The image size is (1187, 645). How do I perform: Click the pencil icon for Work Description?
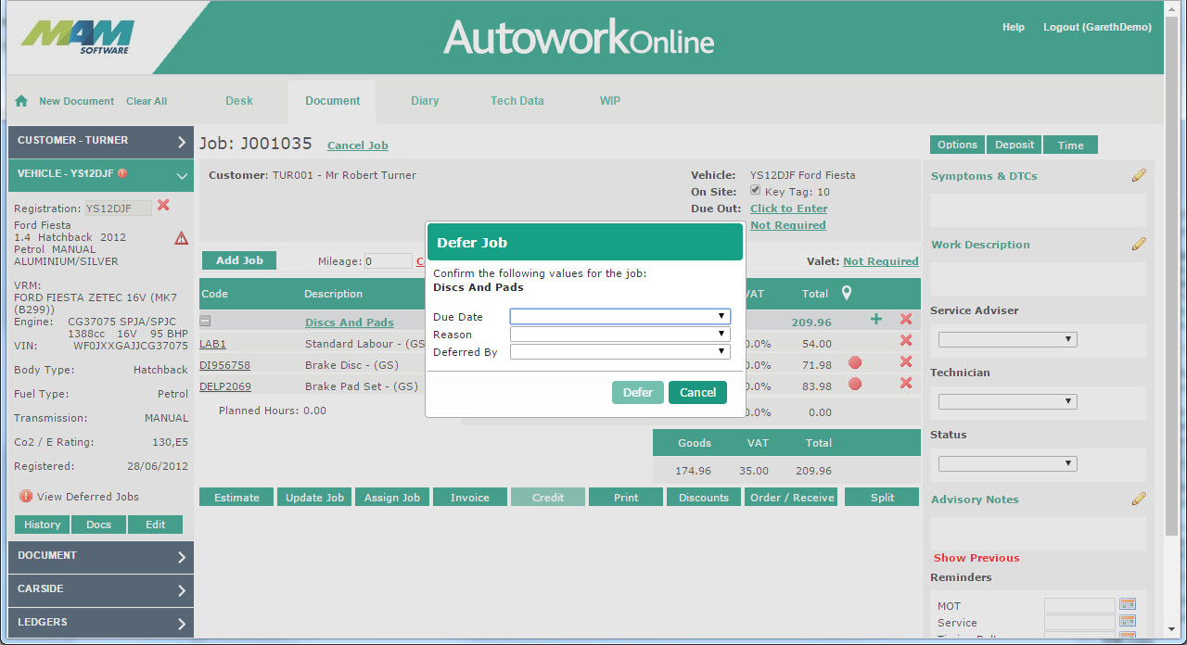pos(1139,244)
